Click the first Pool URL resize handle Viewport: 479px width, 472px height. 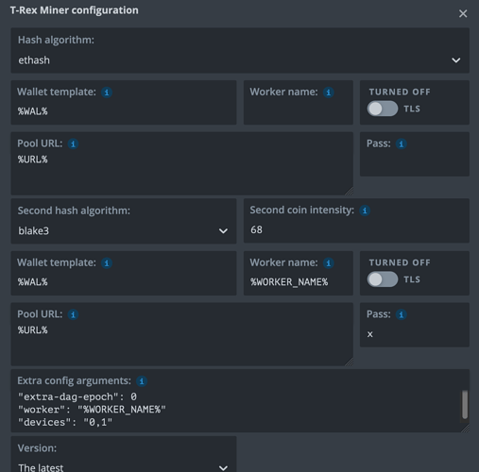point(349,191)
